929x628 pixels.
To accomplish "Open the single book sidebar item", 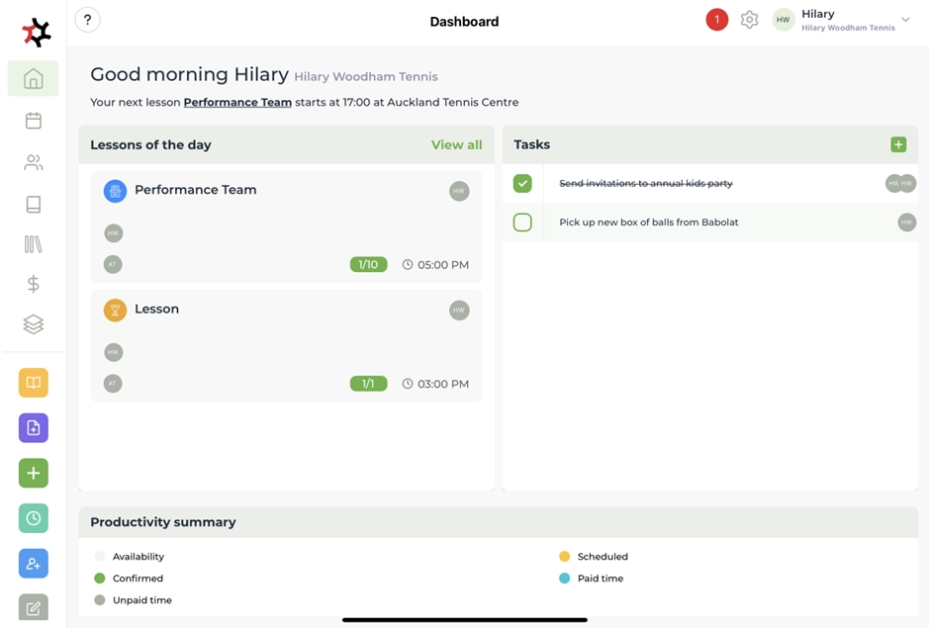I will 33,204.
